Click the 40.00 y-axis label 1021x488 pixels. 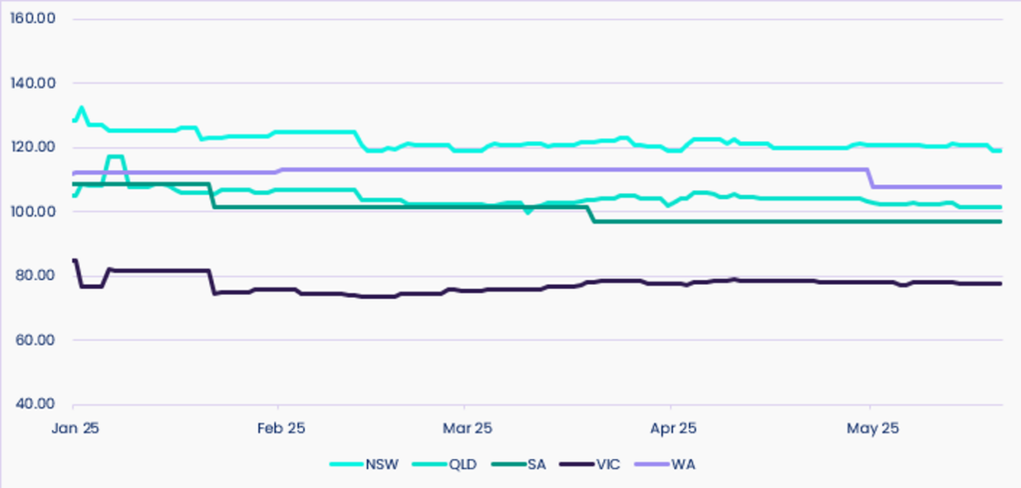point(34,404)
